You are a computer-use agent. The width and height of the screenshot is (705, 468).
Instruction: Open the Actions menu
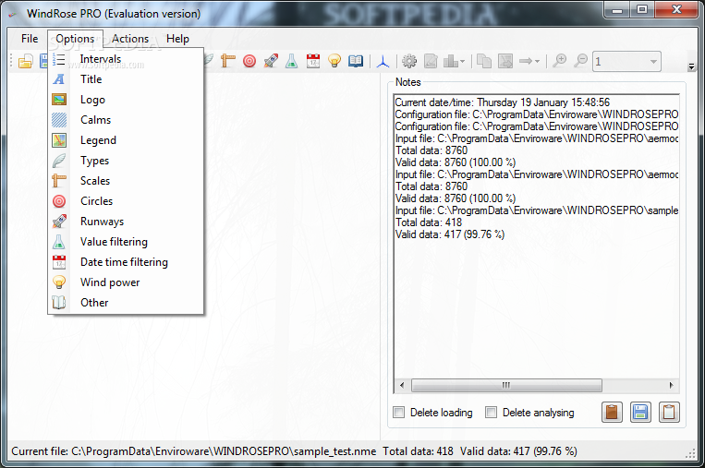(130, 39)
